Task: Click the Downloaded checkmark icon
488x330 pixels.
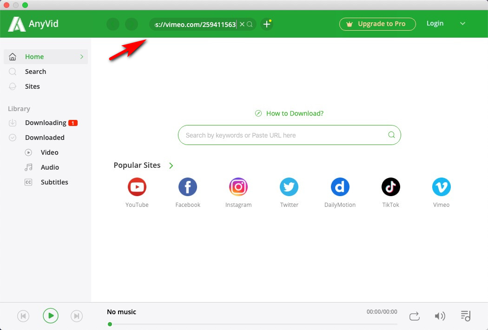Action: (x=13, y=138)
